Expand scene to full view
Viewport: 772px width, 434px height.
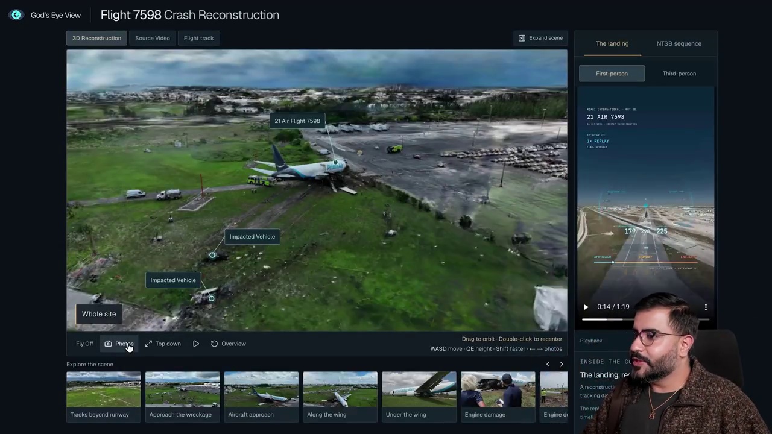pos(540,38)
